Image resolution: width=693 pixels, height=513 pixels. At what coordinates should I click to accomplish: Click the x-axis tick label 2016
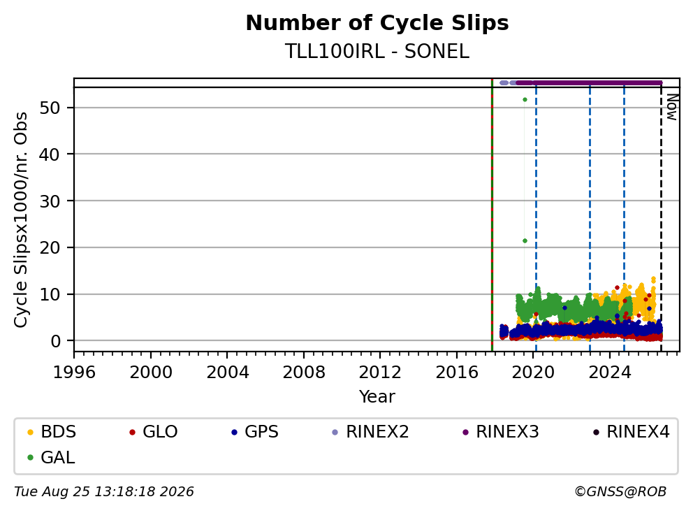click(457, 373)
